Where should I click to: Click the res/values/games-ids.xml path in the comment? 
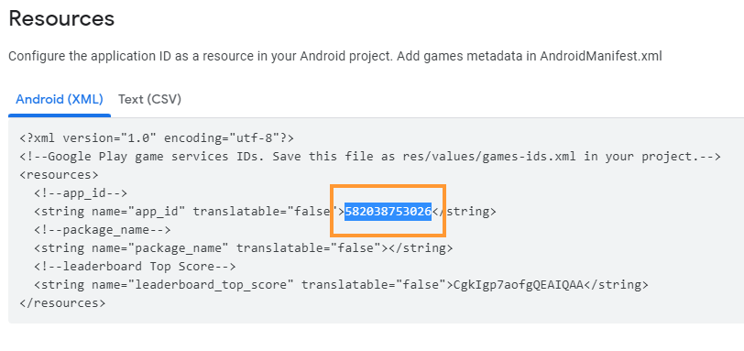(488, 157)
